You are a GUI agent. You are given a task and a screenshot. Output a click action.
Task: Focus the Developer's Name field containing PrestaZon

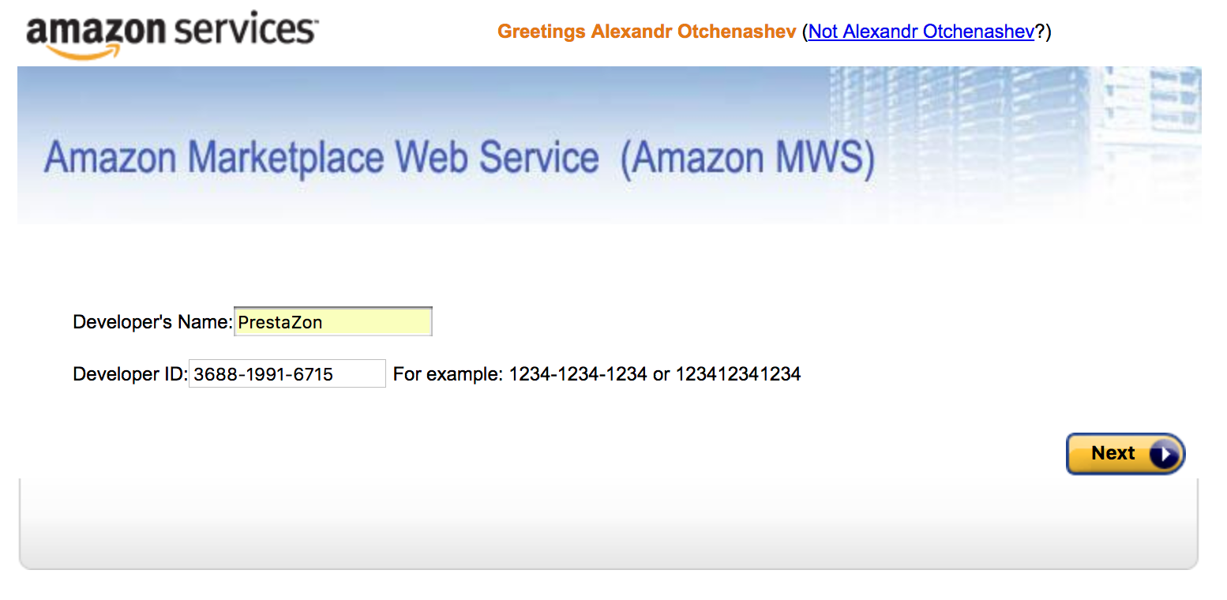tap(333, 321)
